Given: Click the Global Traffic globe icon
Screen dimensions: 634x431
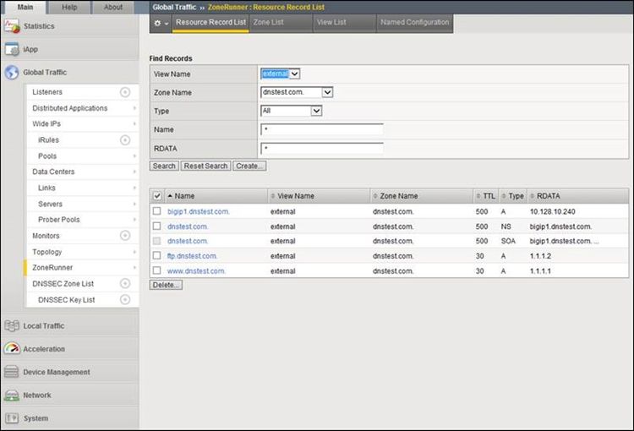Looking at the screenshot, I should click(x=12, y=73).
